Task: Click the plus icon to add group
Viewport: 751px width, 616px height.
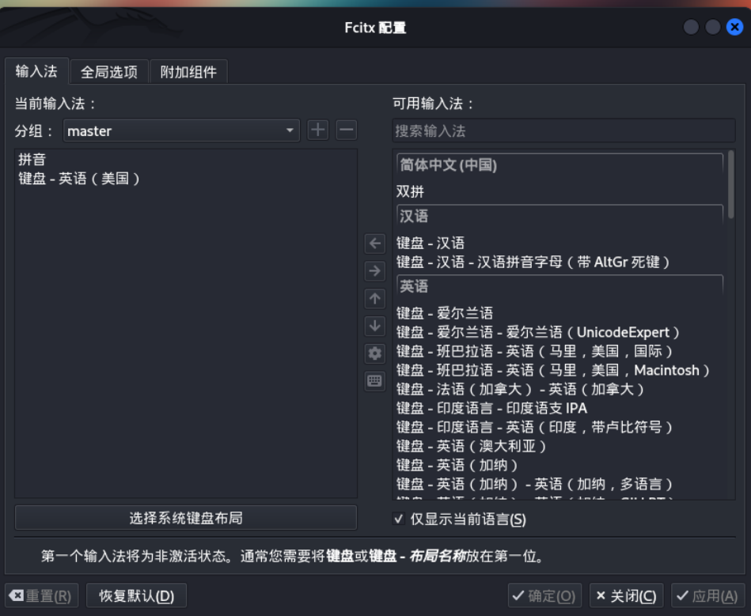Action: [318, 130]
